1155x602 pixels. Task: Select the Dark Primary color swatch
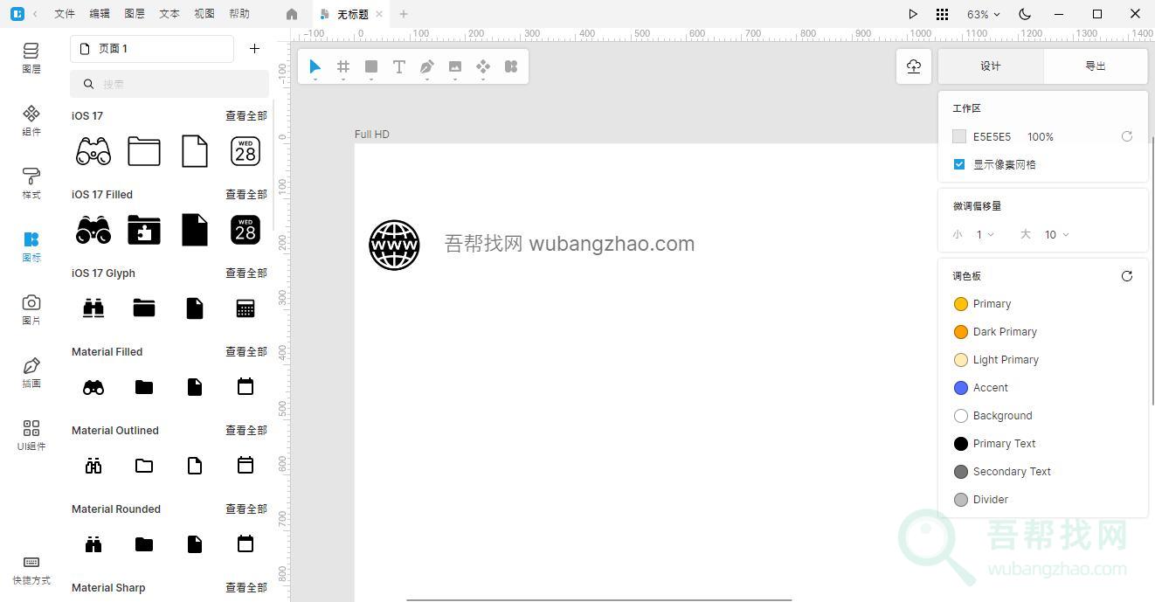click(x=961, y=331)
